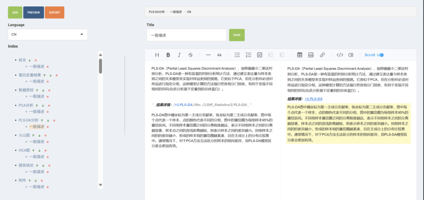The image size is (424, 200).
Task: Select 数据质控 in the index
Action: [x=26, y=90]
